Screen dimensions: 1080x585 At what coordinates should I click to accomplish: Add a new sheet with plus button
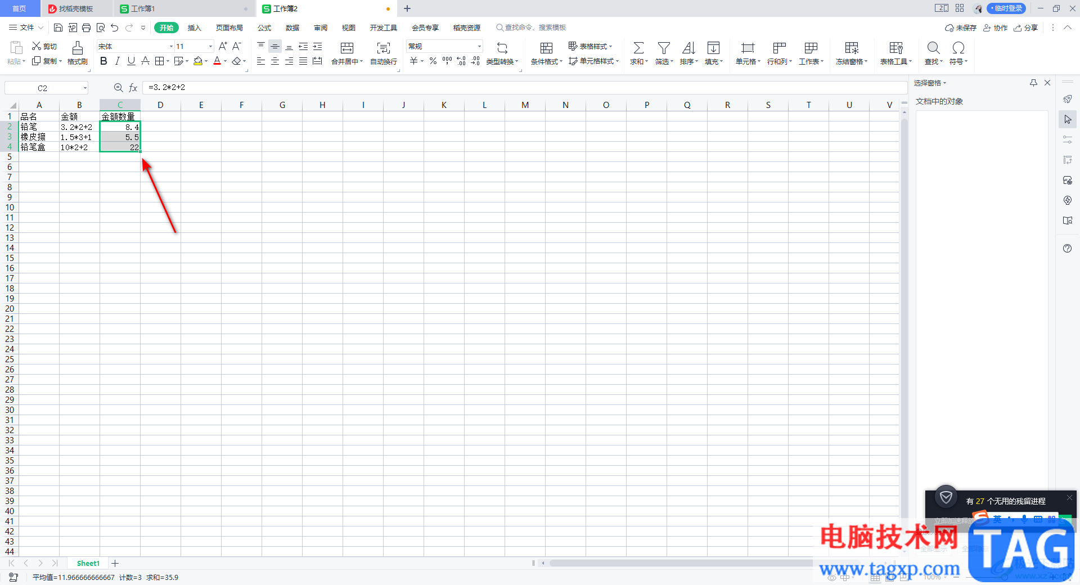click(115, 563)
